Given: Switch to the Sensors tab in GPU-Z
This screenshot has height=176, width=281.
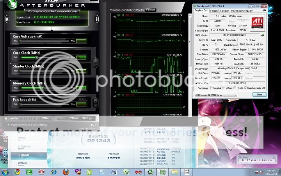Looking at the screenshot, I should coord(214,11).
